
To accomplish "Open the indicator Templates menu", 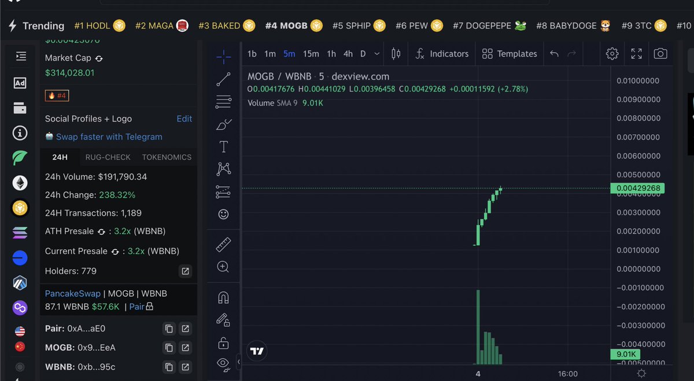I will coord(510,54).
